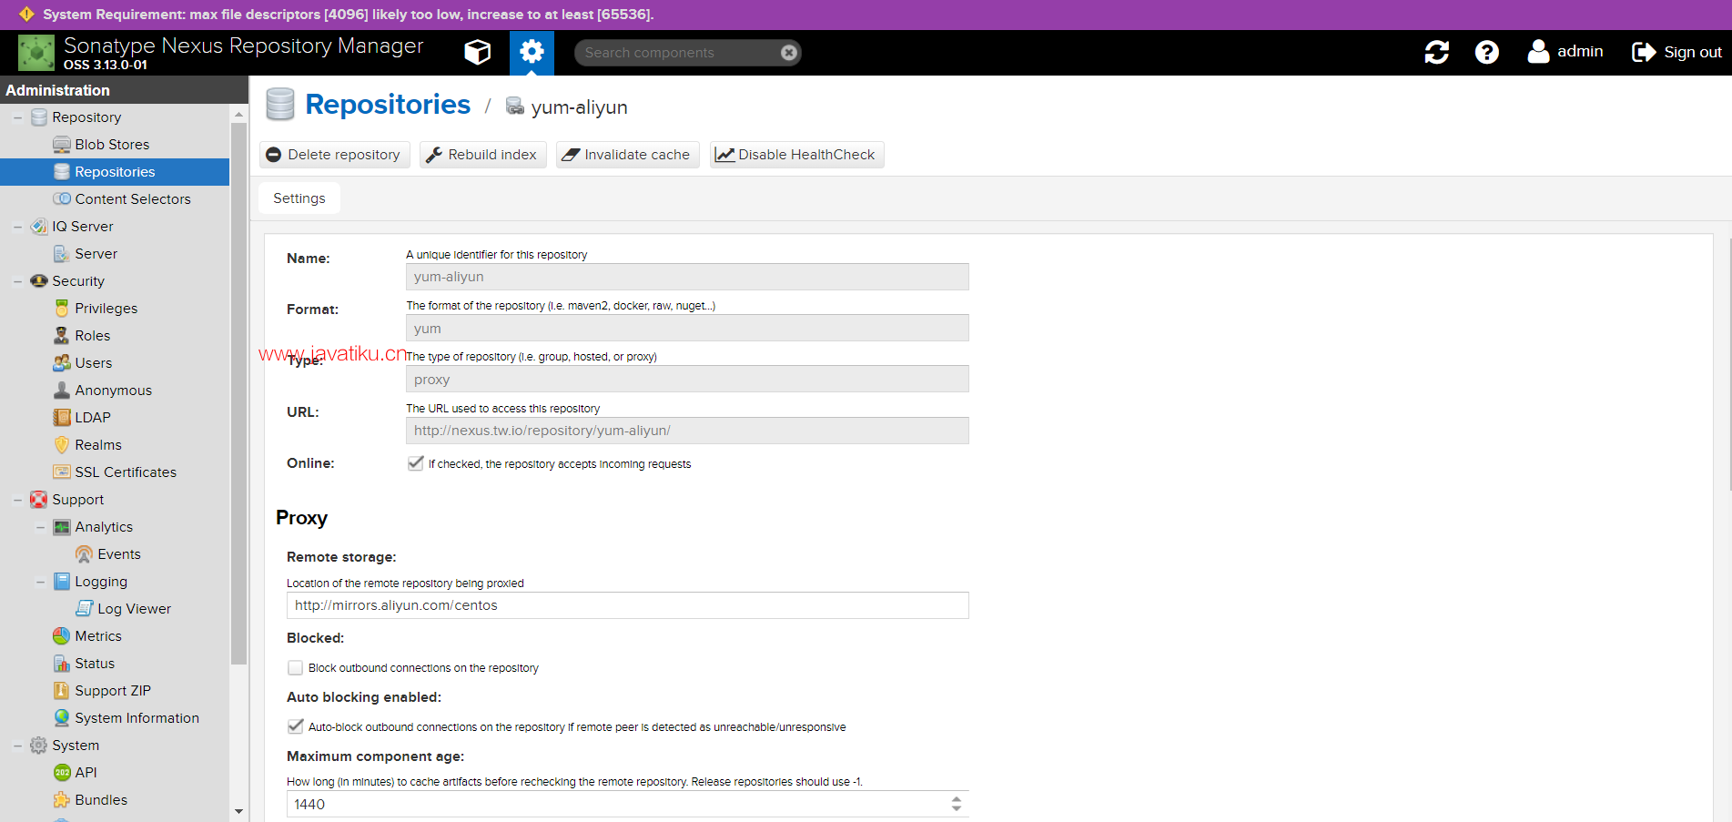Image resolution: width=1732 pixels, height=822 pixels.
Task: Collapse the Security tree node
Action: (17, 281)
